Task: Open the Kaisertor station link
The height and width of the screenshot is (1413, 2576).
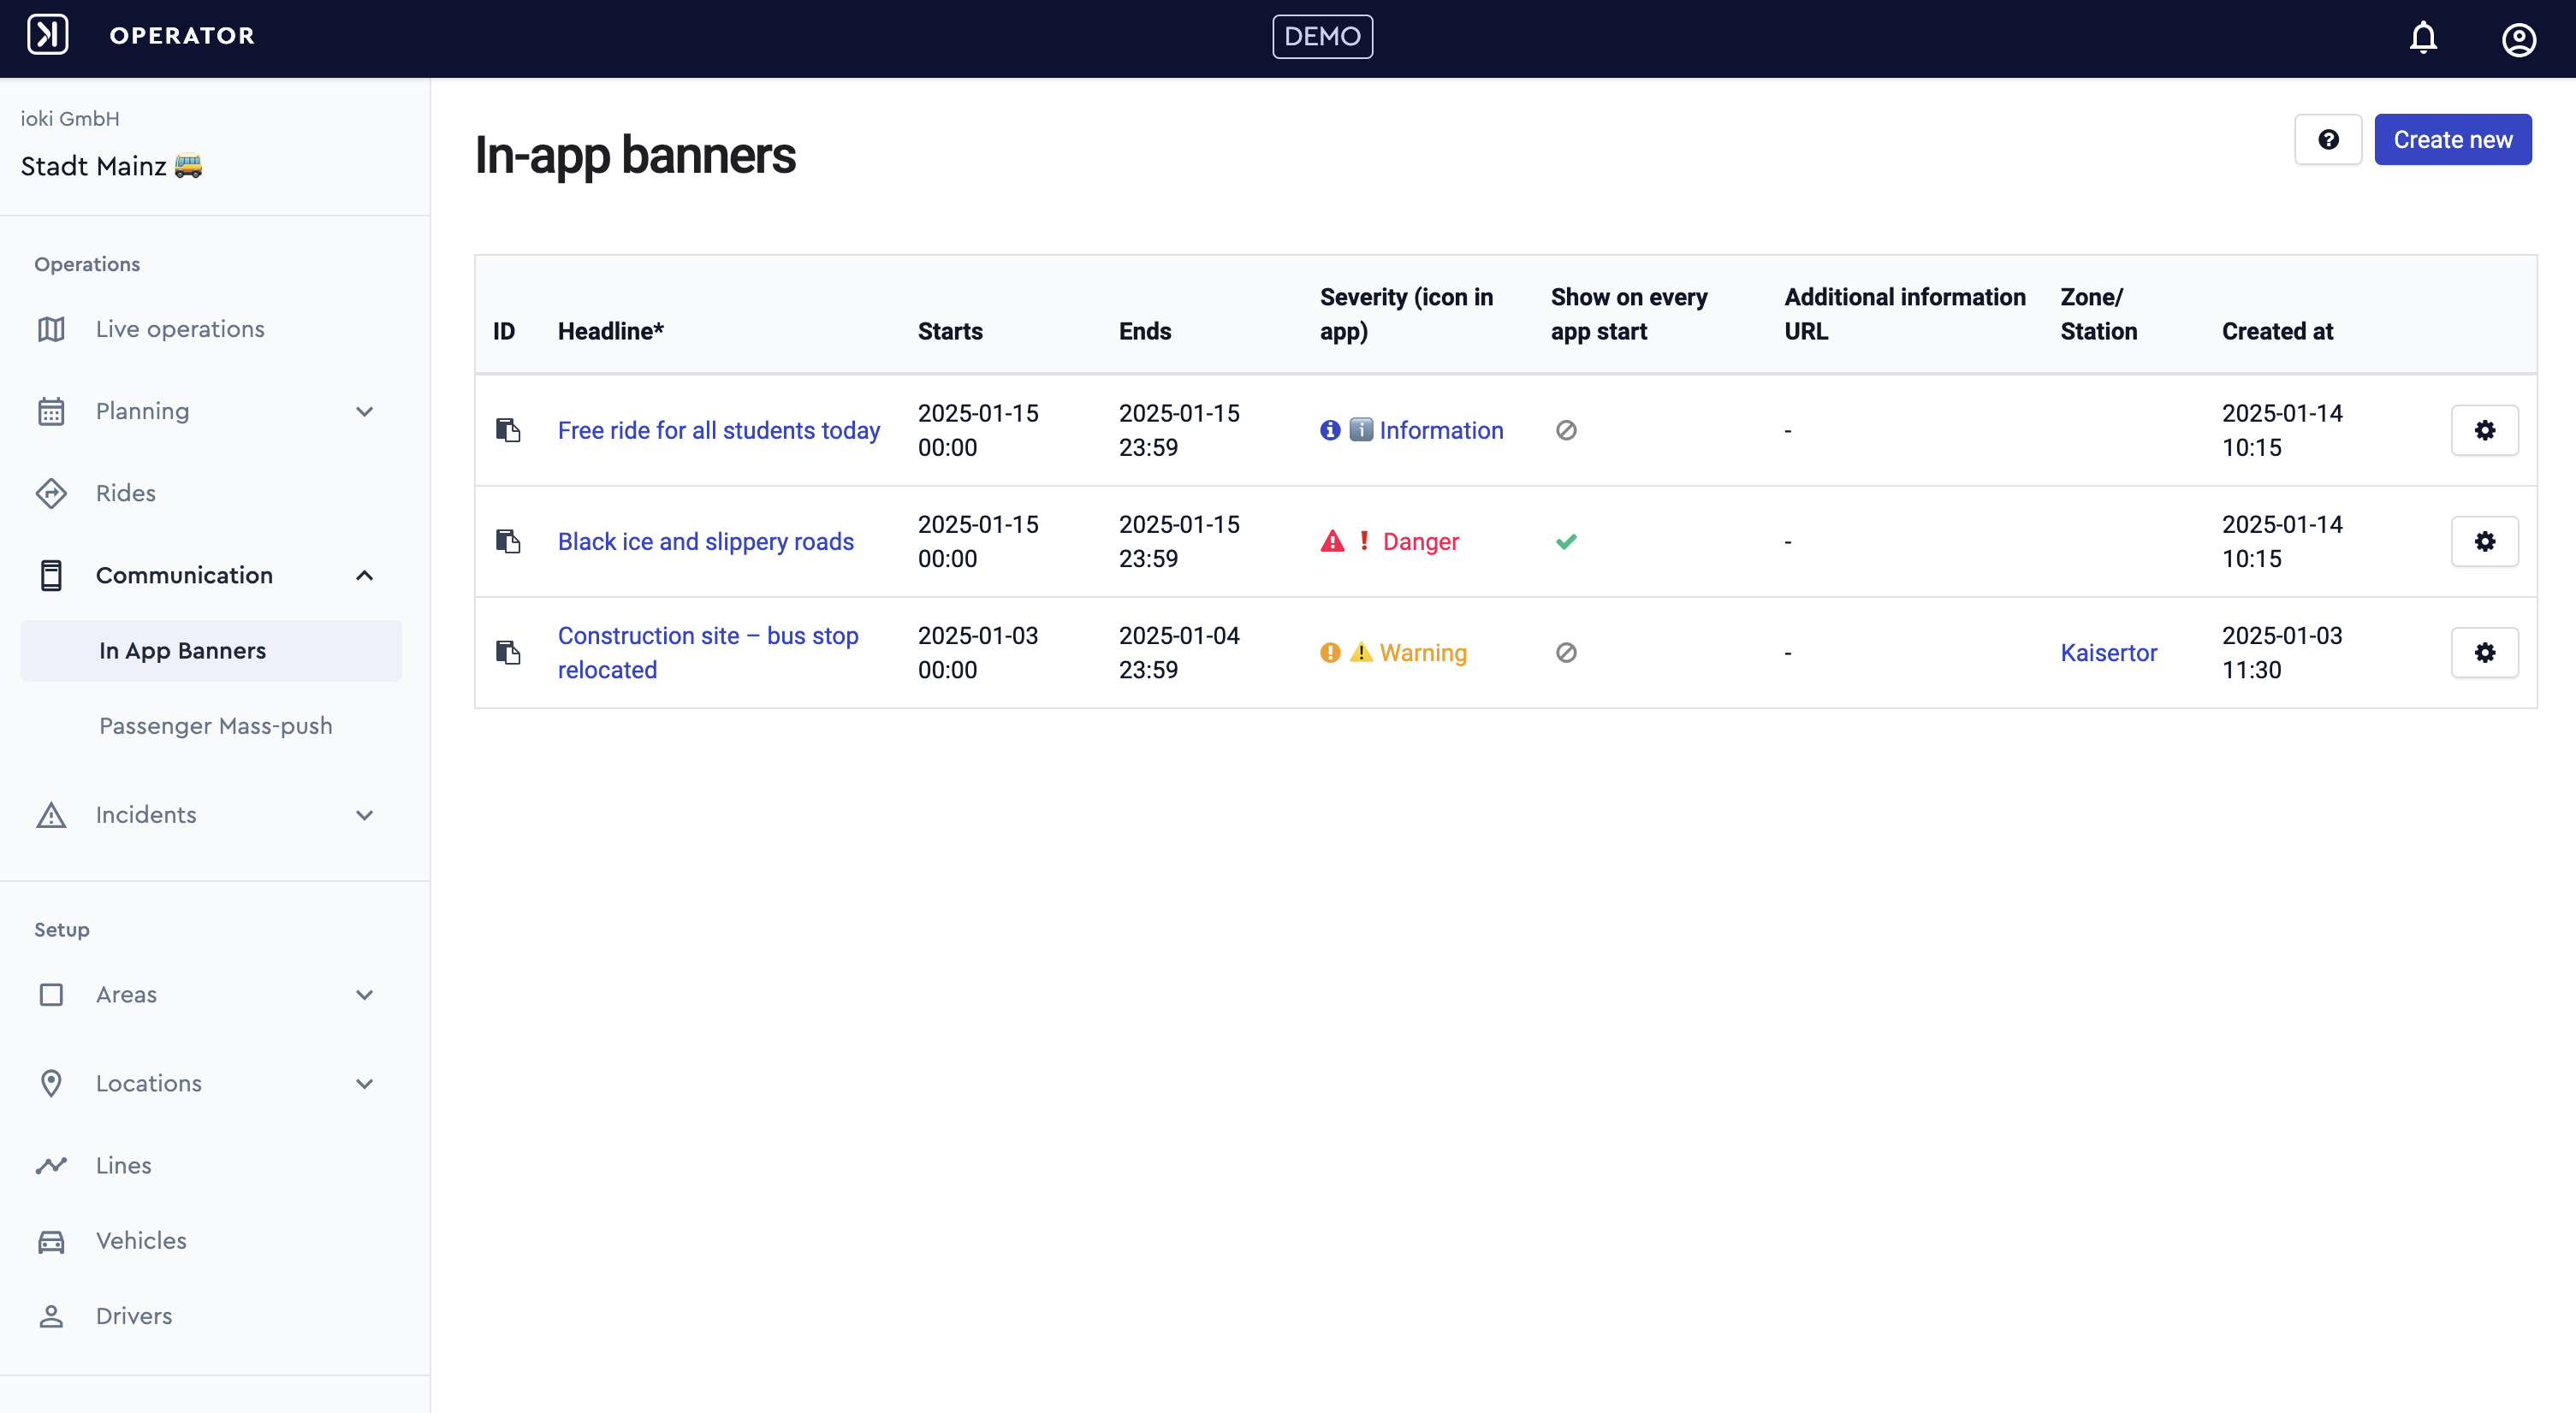Action: click(2108, 653)
